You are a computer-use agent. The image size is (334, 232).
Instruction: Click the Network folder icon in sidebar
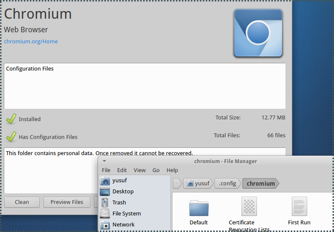point(105,225)
